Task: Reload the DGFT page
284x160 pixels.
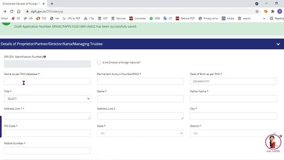Action: pos(12,12)
